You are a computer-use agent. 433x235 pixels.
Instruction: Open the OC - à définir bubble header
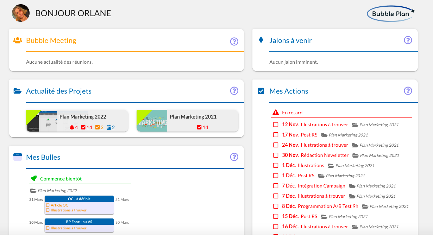[x=79, y=199]
